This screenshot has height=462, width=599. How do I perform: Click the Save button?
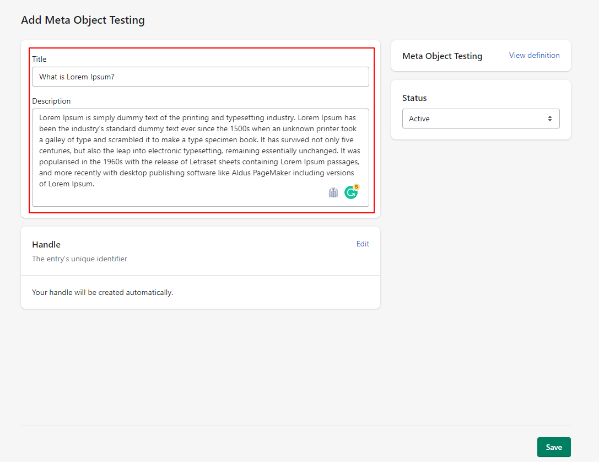click(x=554, y=447)
